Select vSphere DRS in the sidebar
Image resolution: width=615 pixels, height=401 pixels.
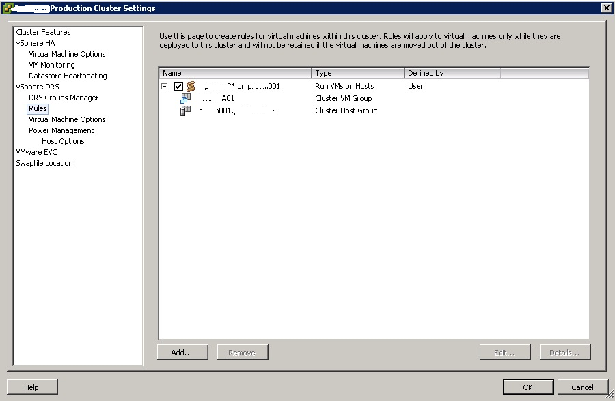tap(38, 87)
